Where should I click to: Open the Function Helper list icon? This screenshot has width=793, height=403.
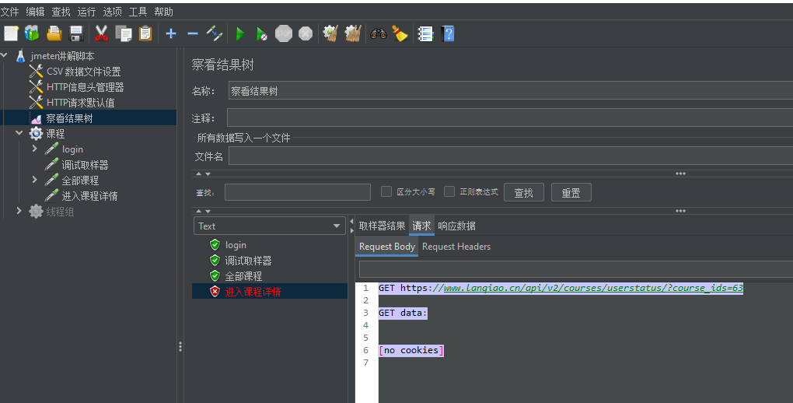[x=425, y=34]
